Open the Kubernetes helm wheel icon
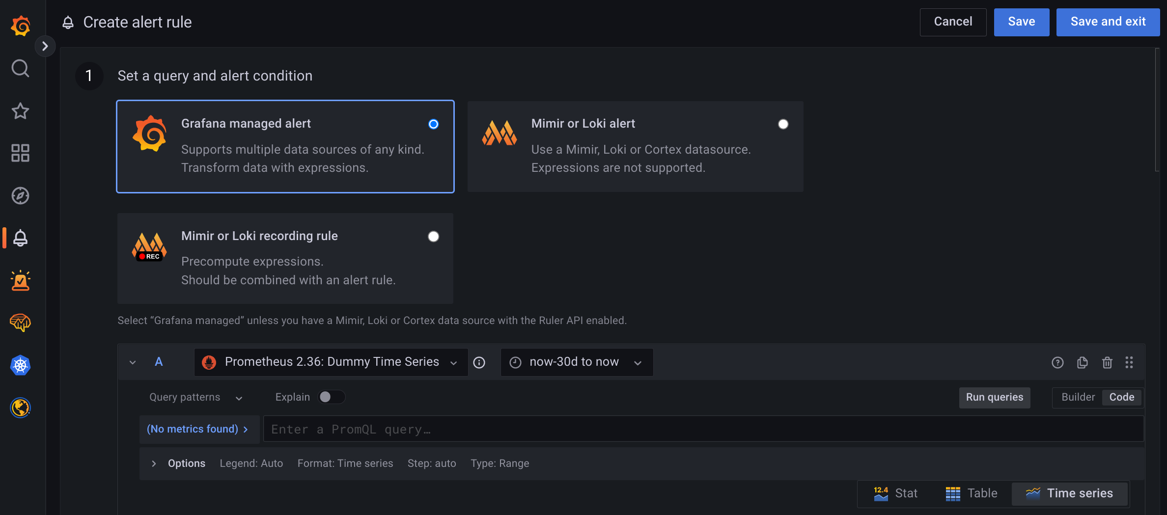 [20, 365]
